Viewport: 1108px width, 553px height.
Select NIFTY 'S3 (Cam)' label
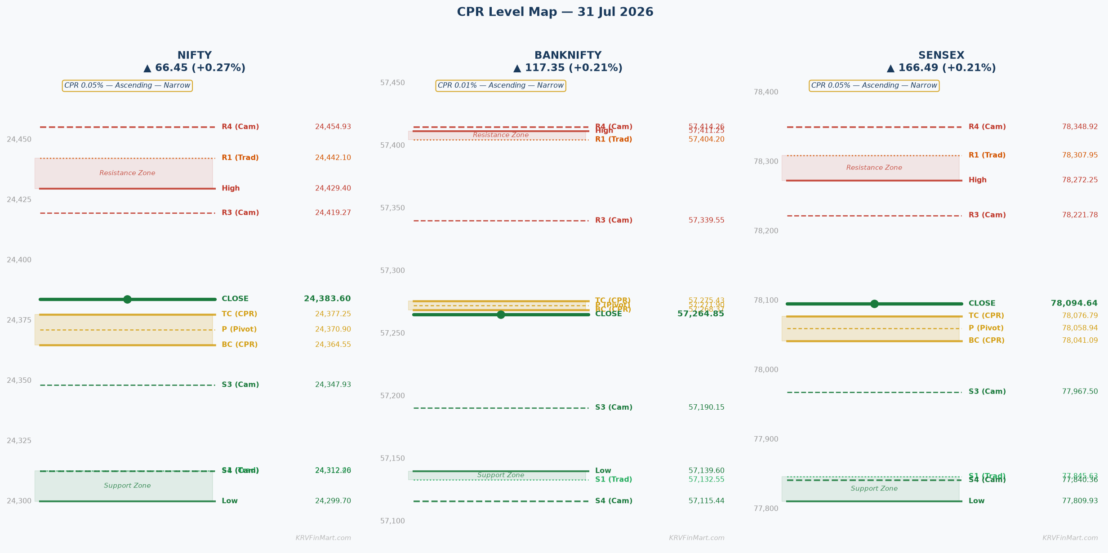[x=240, y=385]
